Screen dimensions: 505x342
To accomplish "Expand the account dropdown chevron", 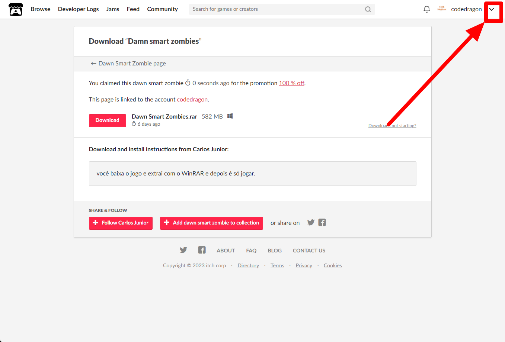I will (x=492, y=9).
